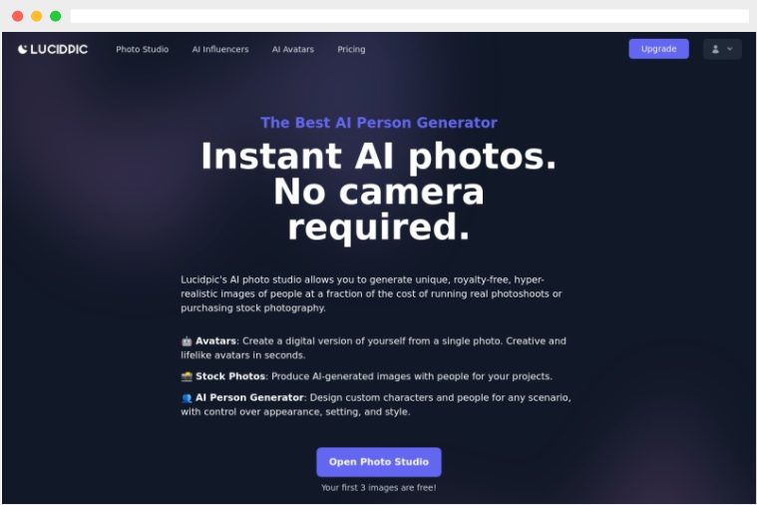This screenshot has height=505, width=757.
Task: Click 'Your first 3 images are free!' text
Action: point(379,488)
